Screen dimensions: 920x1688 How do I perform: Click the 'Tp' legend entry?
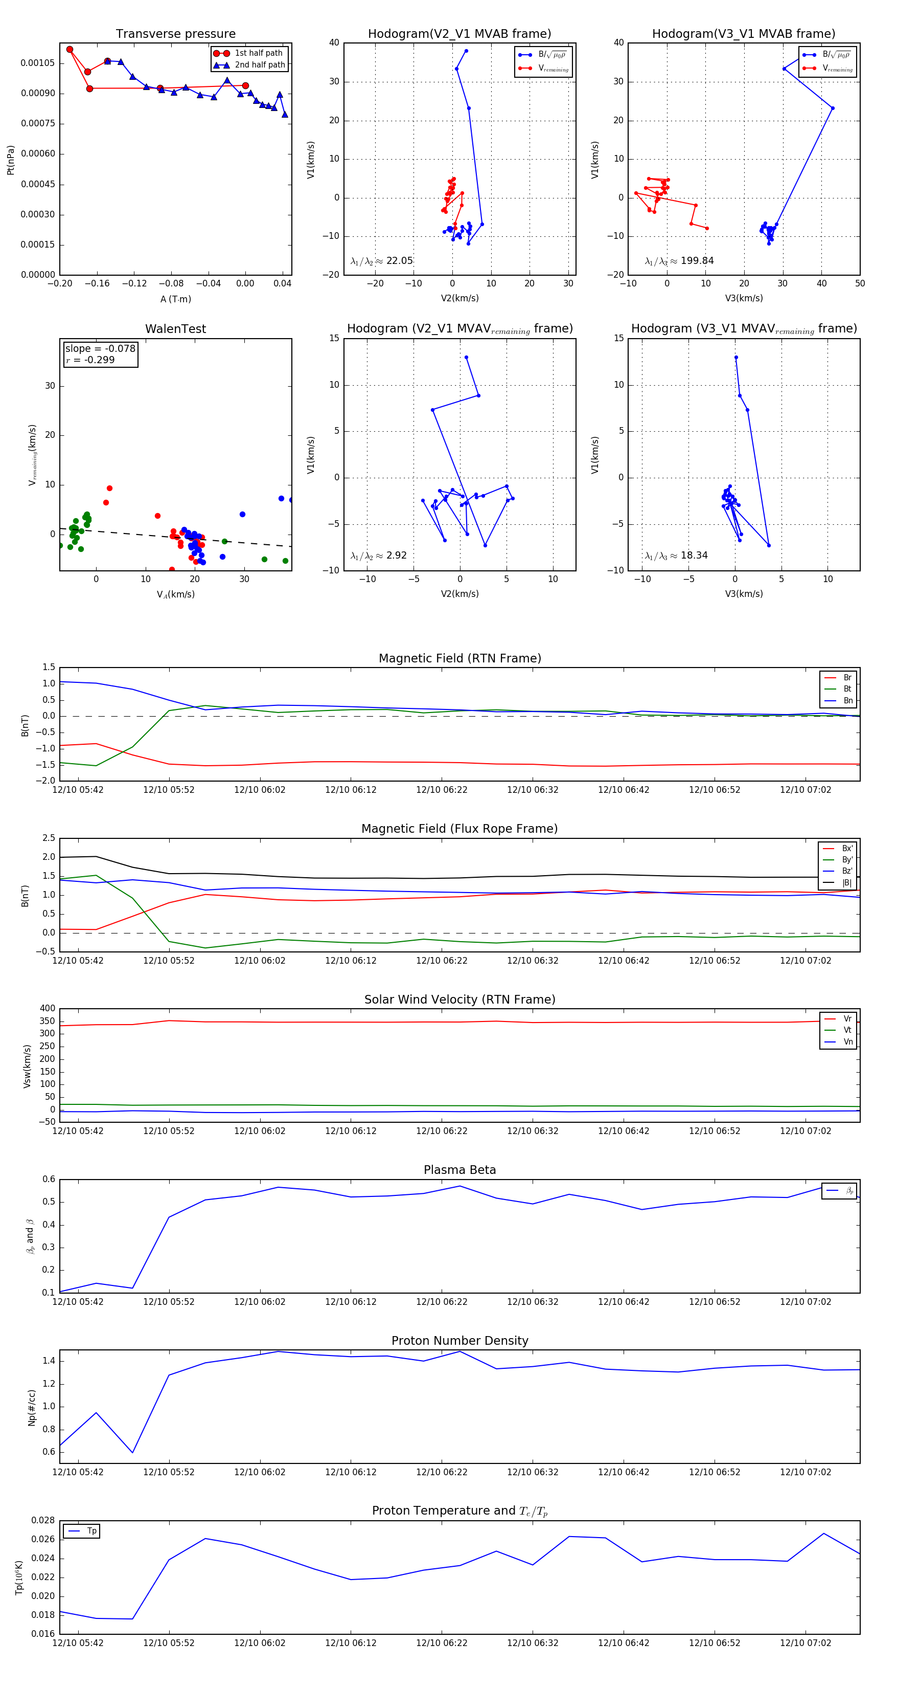click(x=82, y=1531)
